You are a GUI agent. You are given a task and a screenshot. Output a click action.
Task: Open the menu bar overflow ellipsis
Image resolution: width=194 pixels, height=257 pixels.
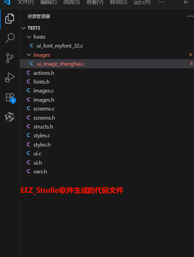(x=161, y=2)
